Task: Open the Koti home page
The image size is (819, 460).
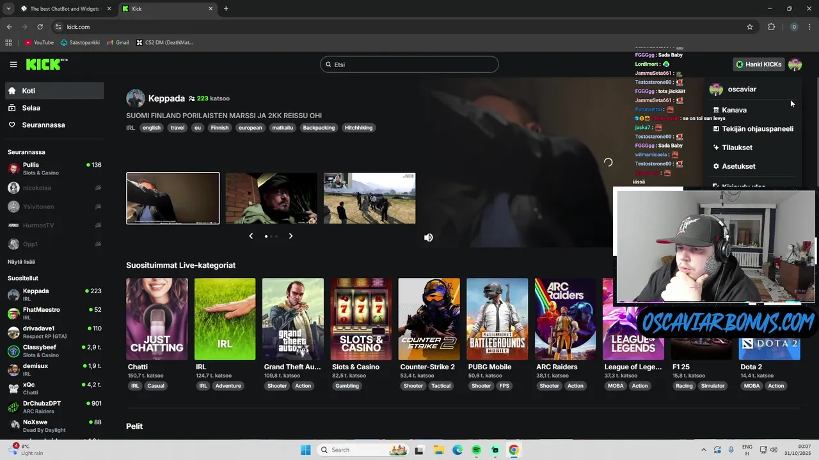Action: [54, 91]
